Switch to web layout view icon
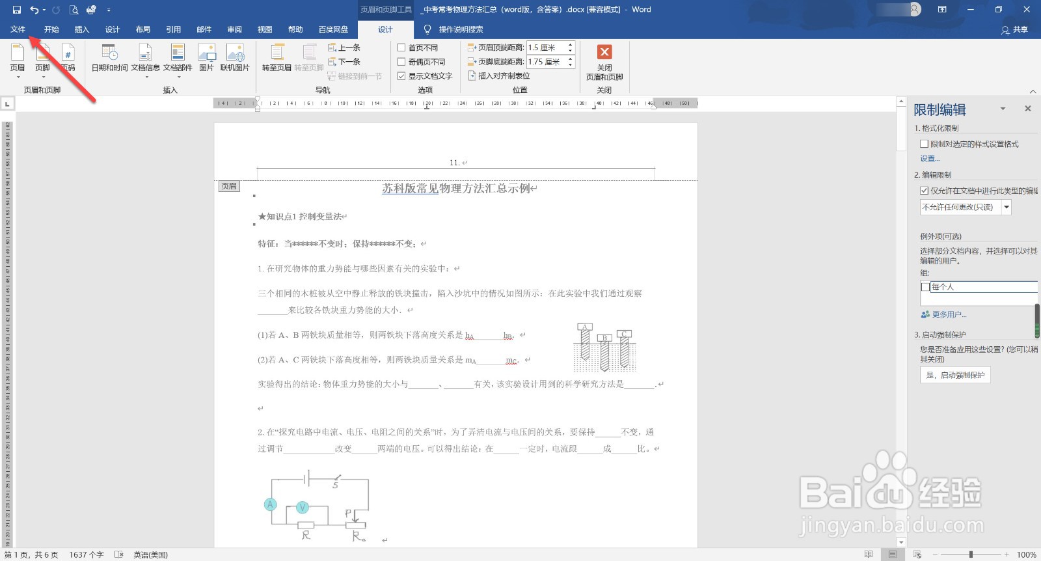Image resolution: width=1041 pixels, height=561 pixels. click(917, 554)
